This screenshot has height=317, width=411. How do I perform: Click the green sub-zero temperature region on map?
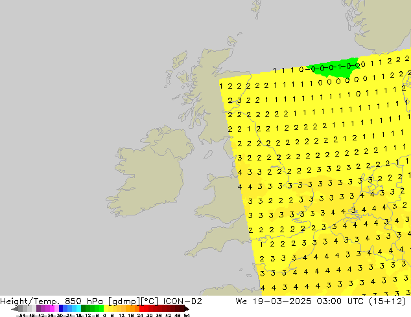click(334, 69)
